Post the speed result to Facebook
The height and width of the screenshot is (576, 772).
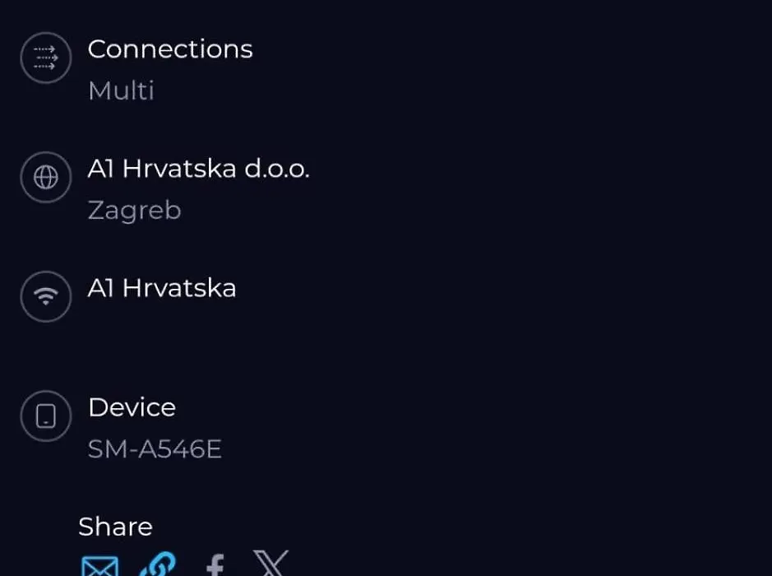(215, 564)
